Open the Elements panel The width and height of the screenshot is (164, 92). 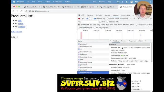[x=90, y=15]
